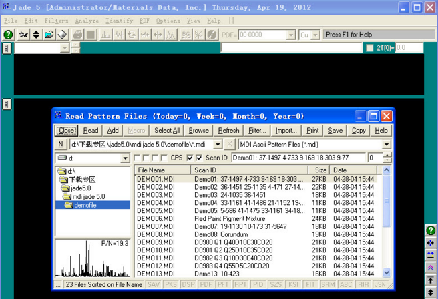Viewport: 438px width, 299px height.
Task: Click the black up-down arrows toolbar icon
Action: coord(36,35)
